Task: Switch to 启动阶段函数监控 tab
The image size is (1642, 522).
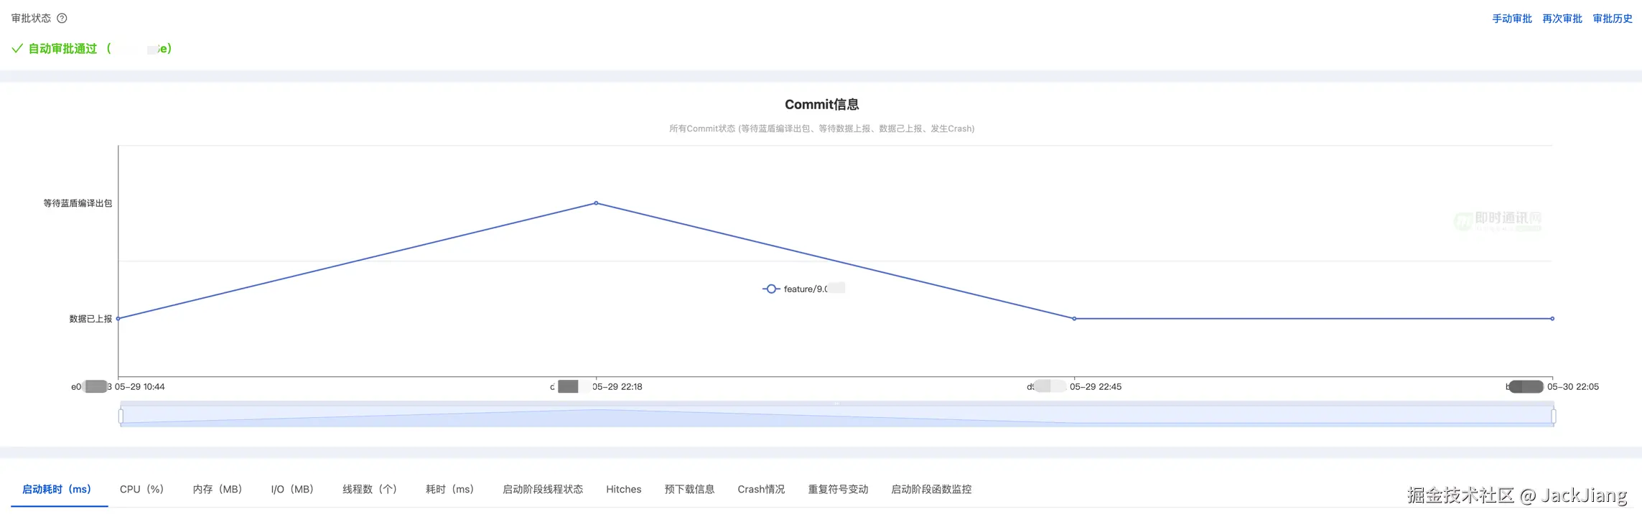Action: (x=931, y=489)
